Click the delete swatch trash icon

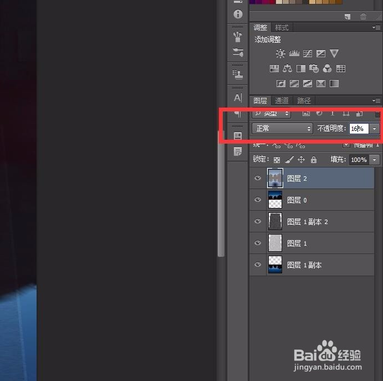363,17
